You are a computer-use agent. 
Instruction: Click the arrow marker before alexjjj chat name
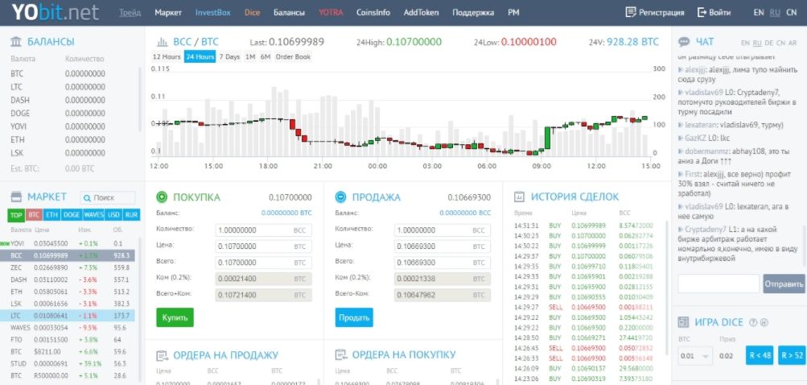click(x=681, y=69)
